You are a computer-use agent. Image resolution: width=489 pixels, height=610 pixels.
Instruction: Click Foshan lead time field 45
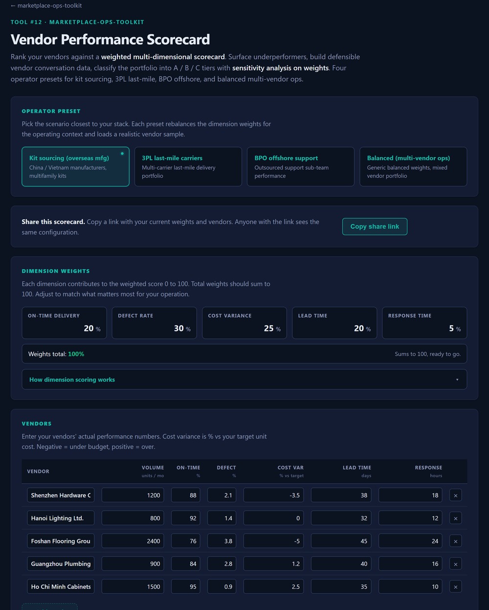click(341, 541)
